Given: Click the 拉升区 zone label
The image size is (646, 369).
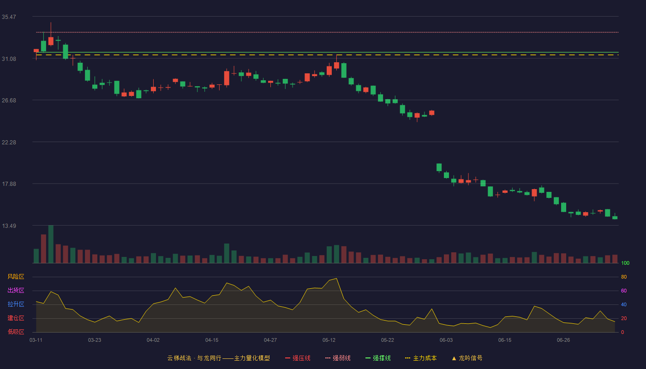Looking at the screenshot, I should [16, 304].
